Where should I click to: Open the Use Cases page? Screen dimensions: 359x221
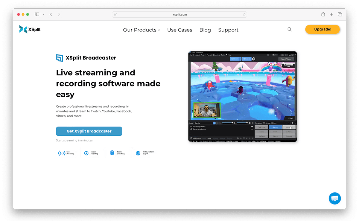180,30
